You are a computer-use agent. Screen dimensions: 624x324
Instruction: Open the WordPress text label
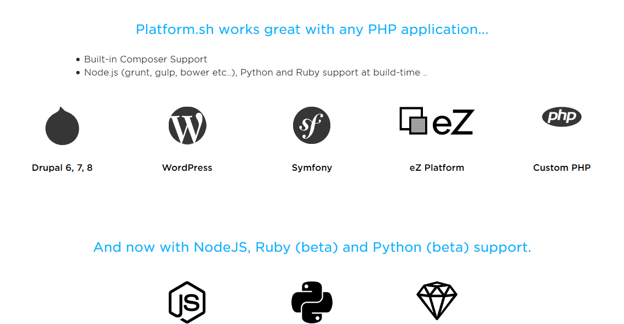tap(187, 168)
